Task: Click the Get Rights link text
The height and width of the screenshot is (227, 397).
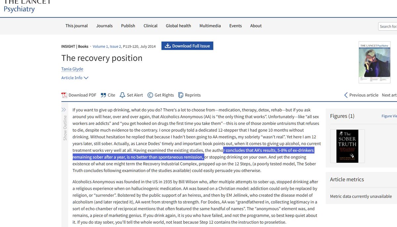Action: click(x=164, y=95)
